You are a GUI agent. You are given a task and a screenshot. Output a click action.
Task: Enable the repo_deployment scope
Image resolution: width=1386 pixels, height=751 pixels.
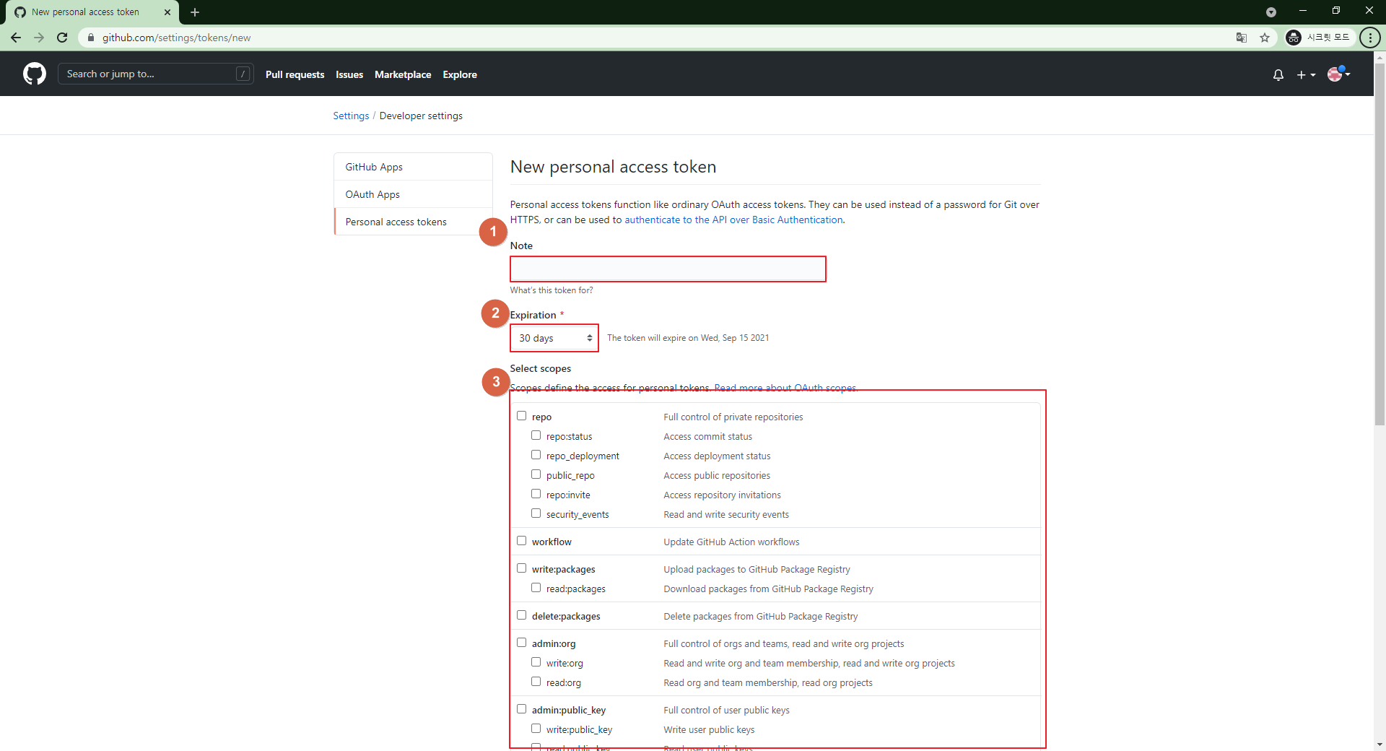536,455
